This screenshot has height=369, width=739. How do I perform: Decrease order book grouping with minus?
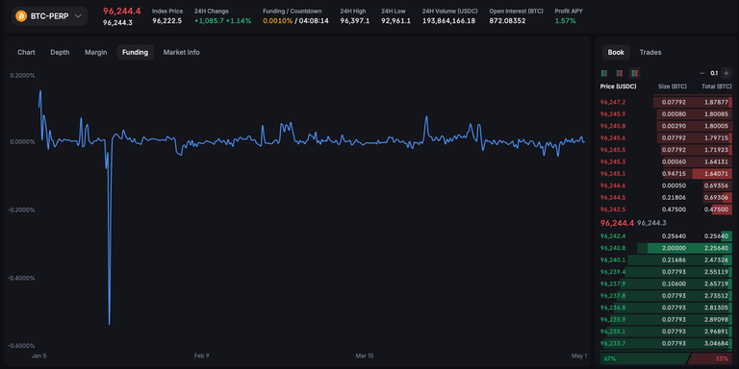point(701,73)
